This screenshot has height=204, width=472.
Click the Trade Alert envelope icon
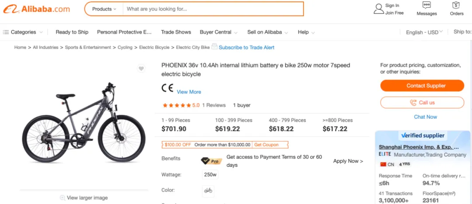pyautogui.click(x=214, y=47)
